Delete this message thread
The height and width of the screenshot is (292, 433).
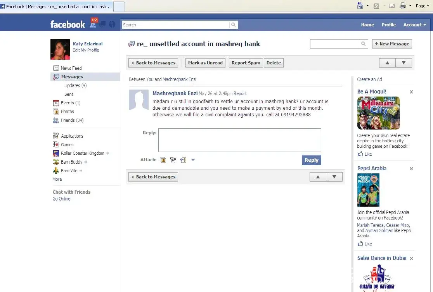pos(274,63)
